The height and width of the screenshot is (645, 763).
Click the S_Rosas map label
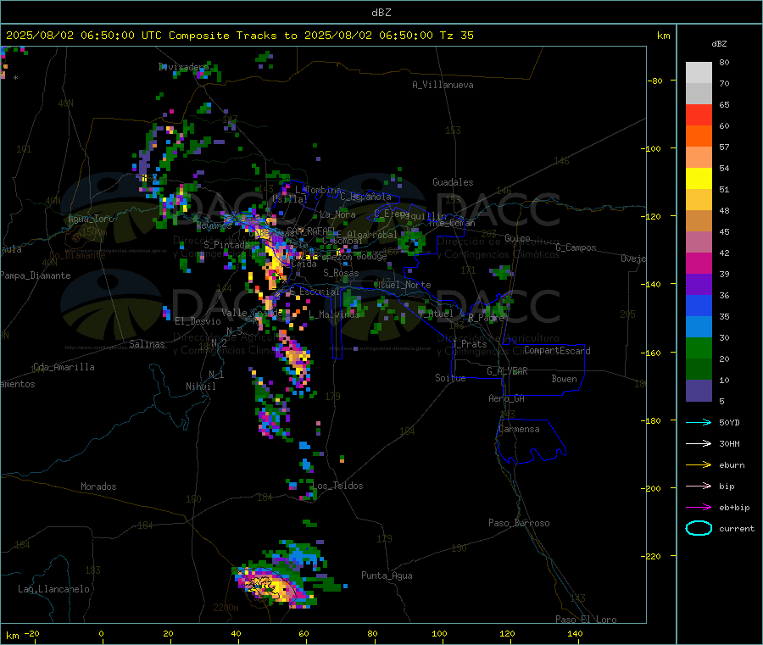tap(341, 274)
